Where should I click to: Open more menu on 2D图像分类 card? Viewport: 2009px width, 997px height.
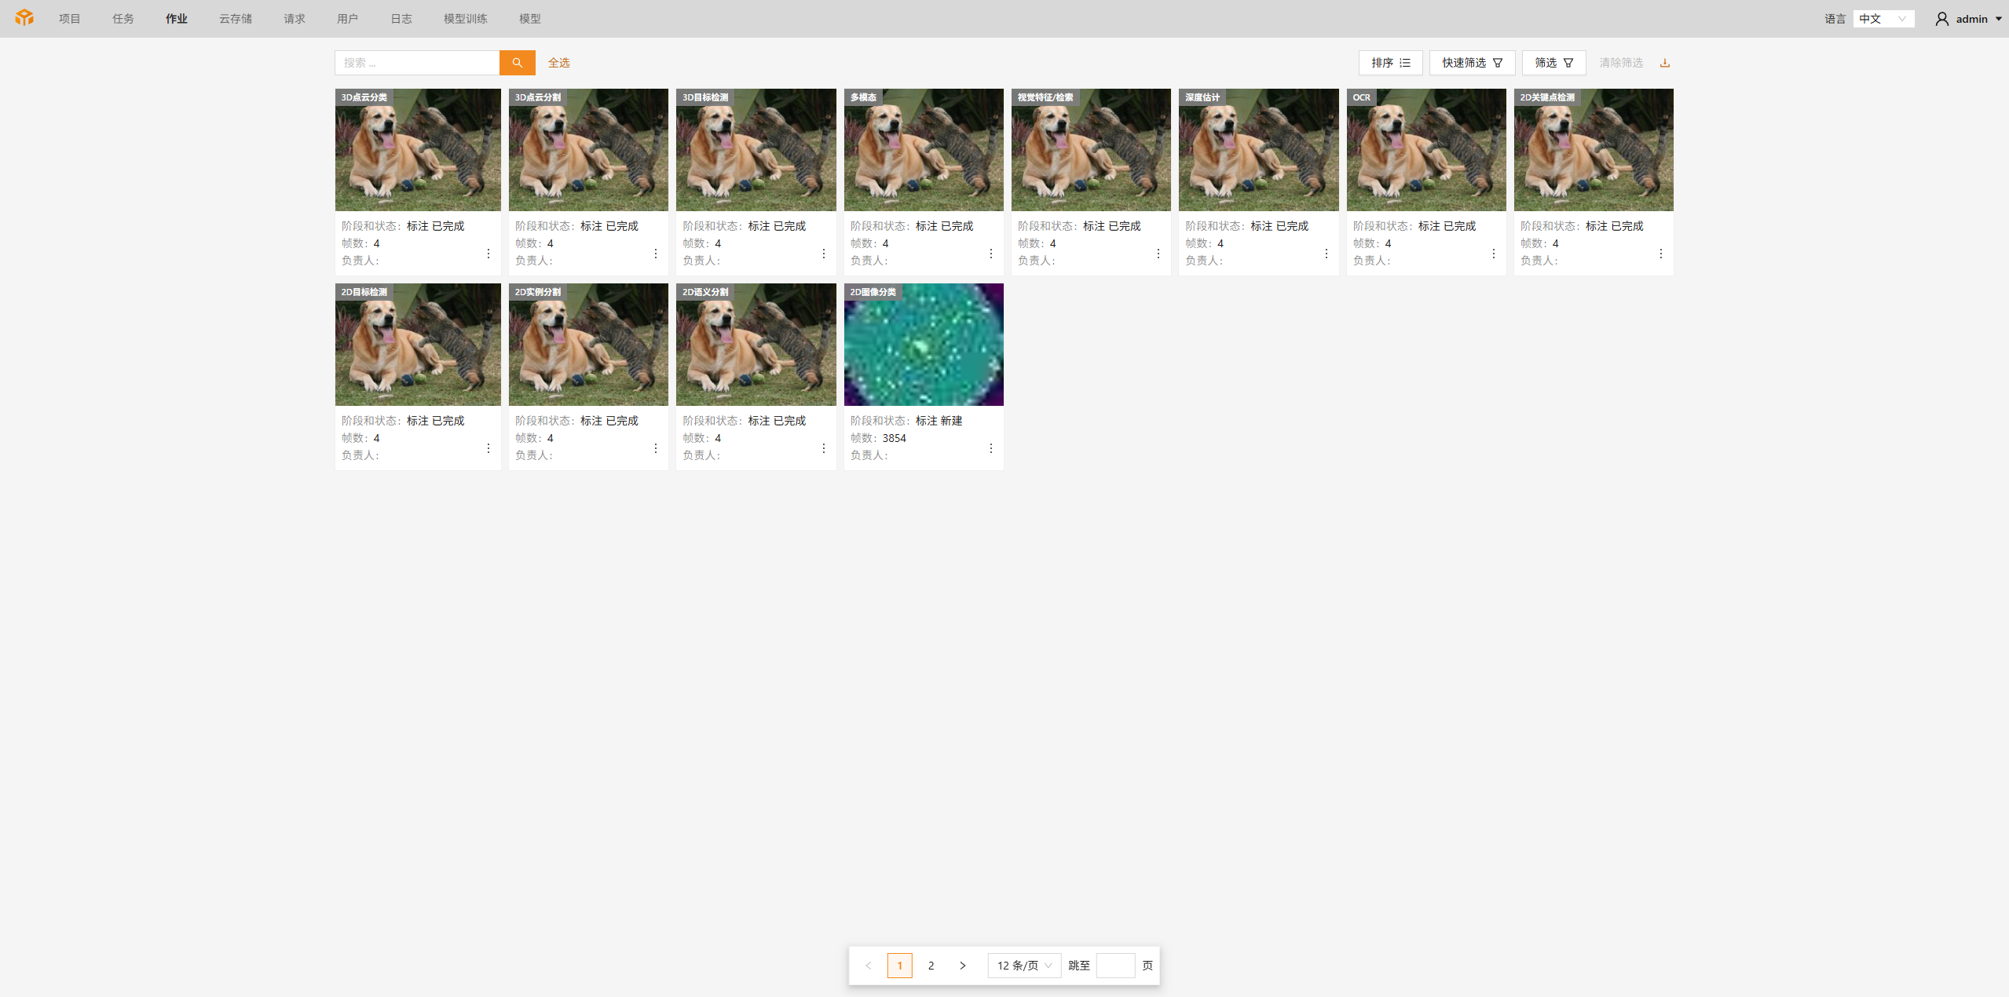pos(990,448)
